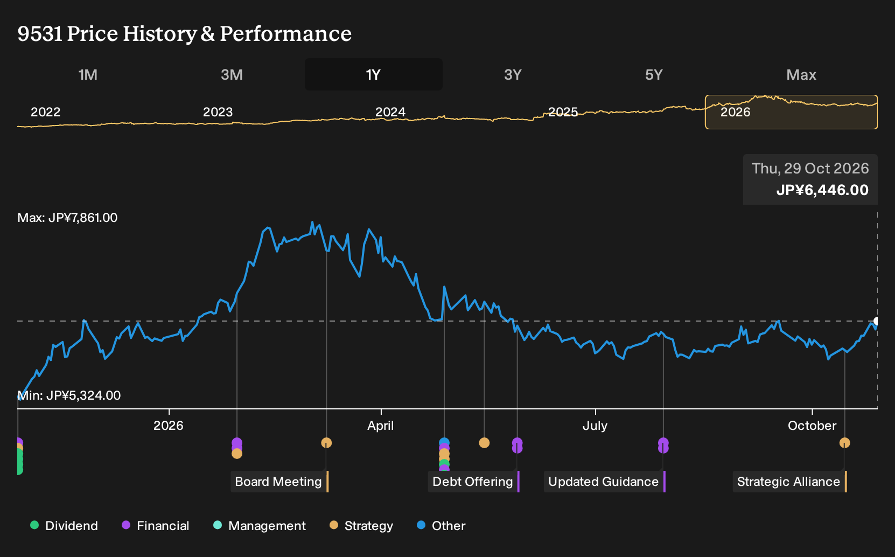Image resolution: width=895 pixels, height=557 pixels.
Task: Click the lone orange dot in mid-May
Action: tap(484, 443)
